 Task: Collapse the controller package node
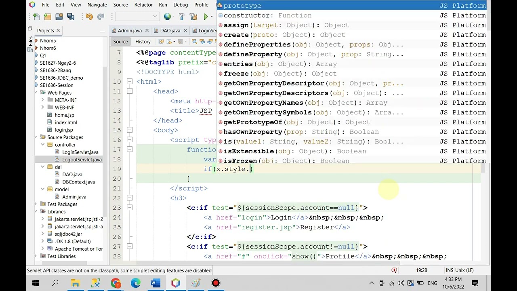pyautogui.click(x=43, y=145)
